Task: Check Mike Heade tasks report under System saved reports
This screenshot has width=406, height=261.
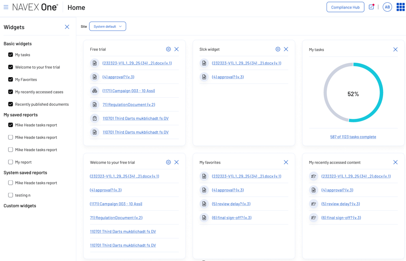Action: tap(11, 183)
